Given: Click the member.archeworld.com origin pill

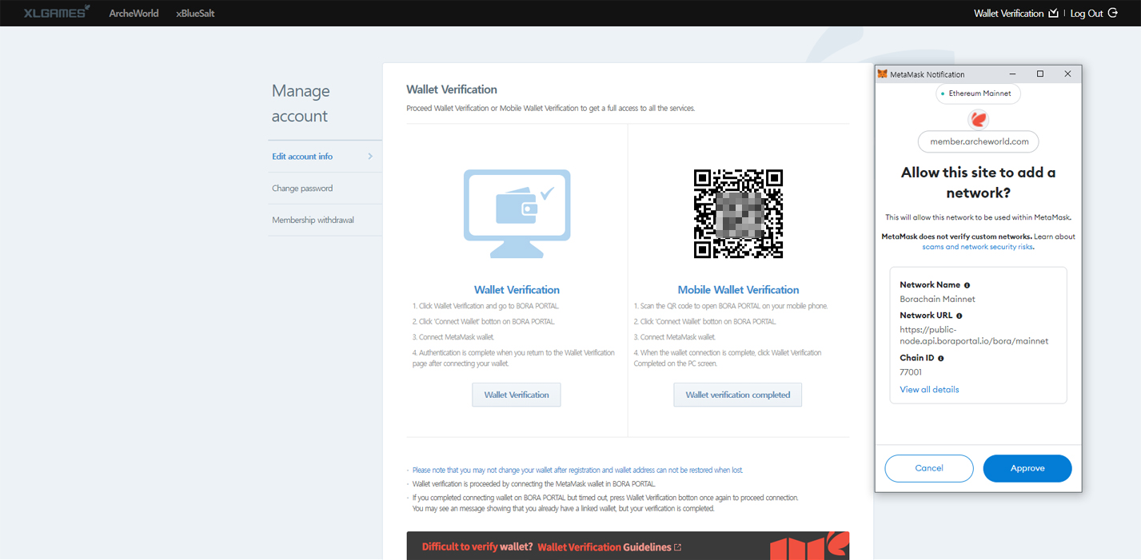Looking at the screenshot, I should (979, 141).
